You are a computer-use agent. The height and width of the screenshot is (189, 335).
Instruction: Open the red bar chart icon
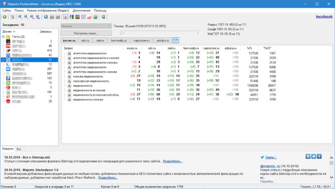click(x=89, y=17)
